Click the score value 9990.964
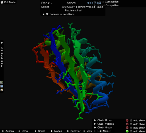 click(94, 3)
